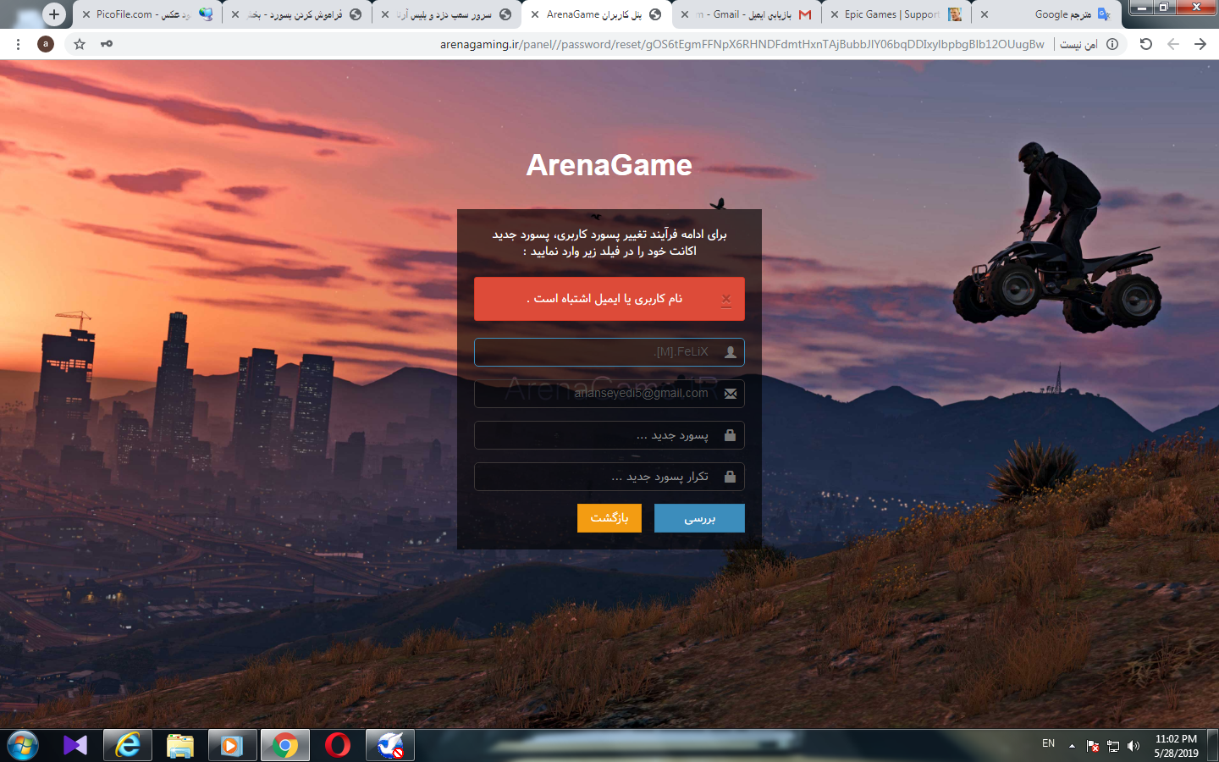Submit the form with the blue بررسی button

(699, 518)
